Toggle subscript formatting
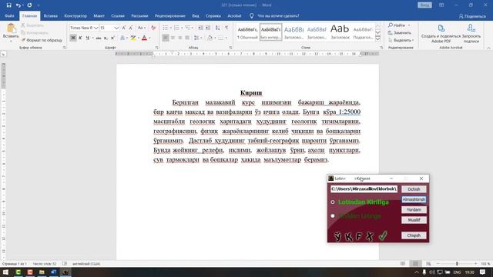Screen dimensions: 493x277 [x=106, y=38]
